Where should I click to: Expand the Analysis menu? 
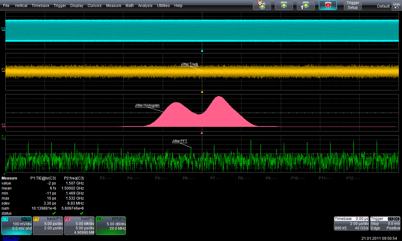[x=145, y=6]
